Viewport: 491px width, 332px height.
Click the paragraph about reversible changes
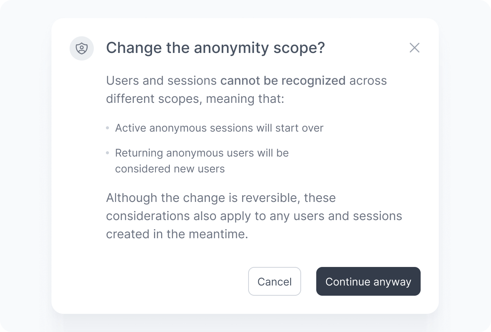(253, 216)
